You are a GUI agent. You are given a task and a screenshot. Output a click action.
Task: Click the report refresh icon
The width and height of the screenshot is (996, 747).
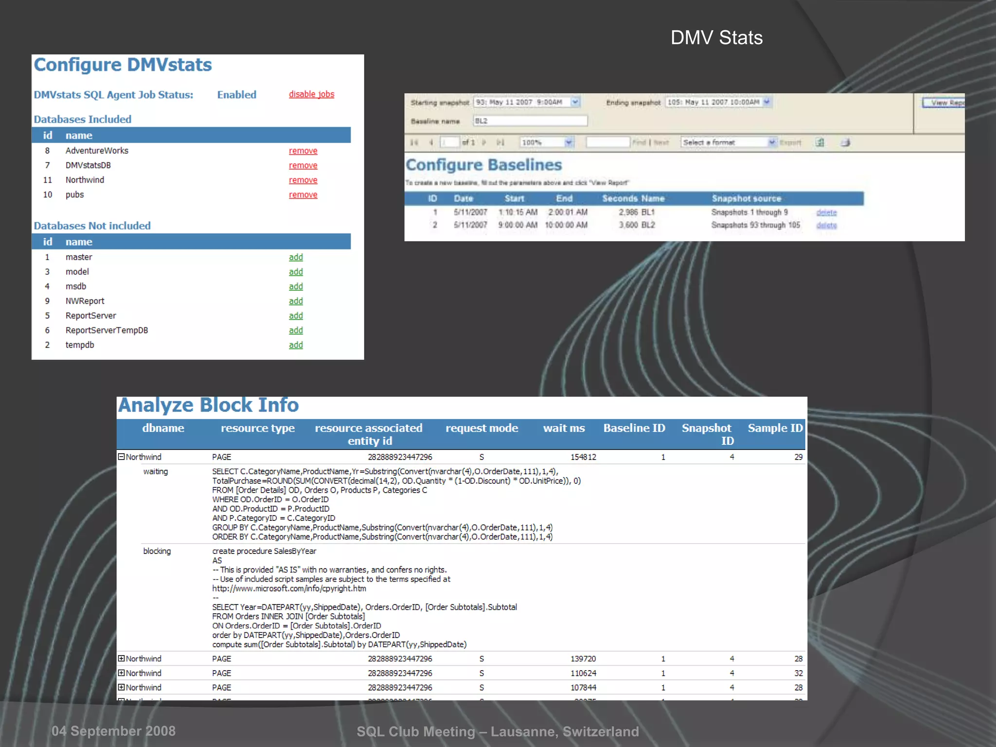click(820, 142)
